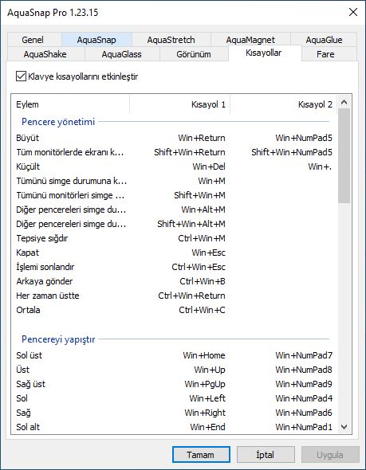Click the Ctrl+Win+Esc shortcut cell
366x470 pixels.
pos(199,267)
